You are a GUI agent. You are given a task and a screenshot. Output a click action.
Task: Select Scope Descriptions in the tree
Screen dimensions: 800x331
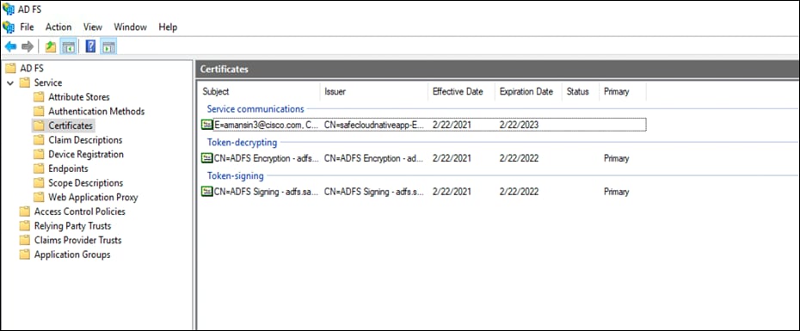tap(86, 182)
